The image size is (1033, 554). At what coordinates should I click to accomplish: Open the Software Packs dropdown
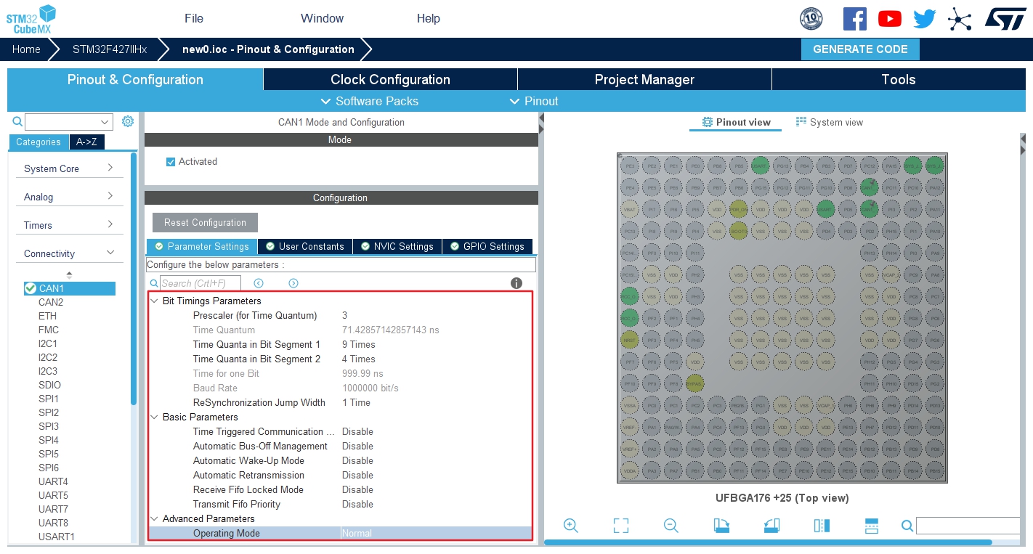[369, 101]
